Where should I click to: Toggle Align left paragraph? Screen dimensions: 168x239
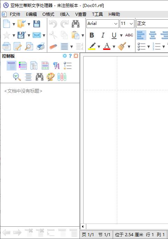[x=141, y=35]
